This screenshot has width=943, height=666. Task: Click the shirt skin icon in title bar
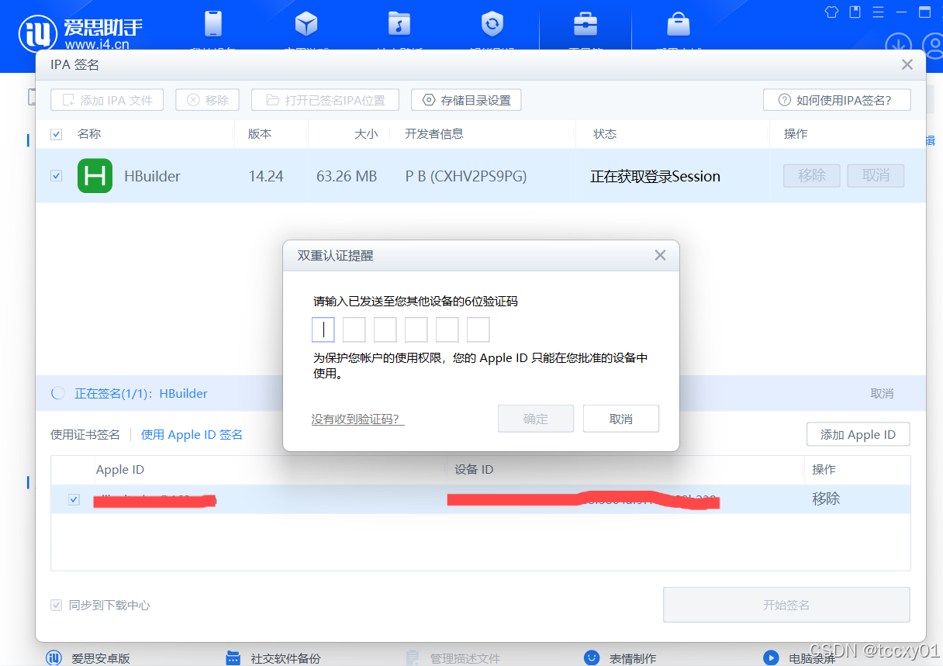click(x=831, y=12)
